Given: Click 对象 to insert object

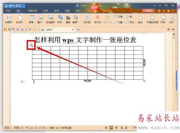Looking at the screenshot, I should (x=118, y=22).
